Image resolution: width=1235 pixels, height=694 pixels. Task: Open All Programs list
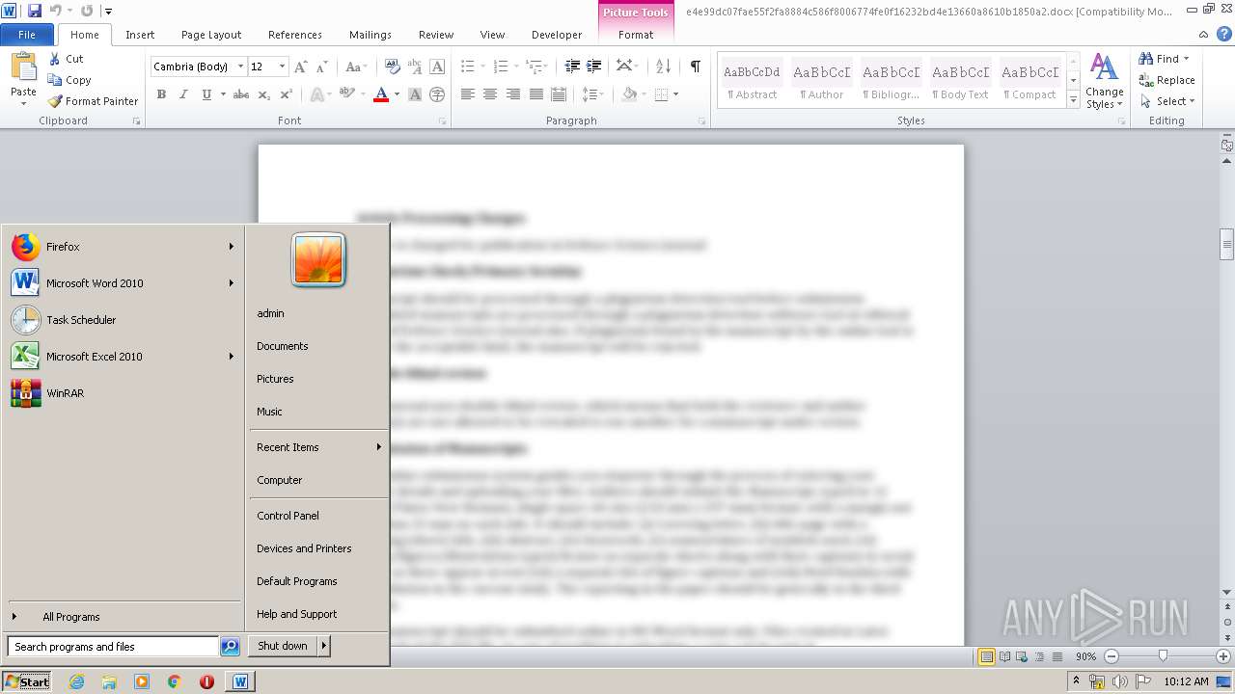tap(71, 617)
